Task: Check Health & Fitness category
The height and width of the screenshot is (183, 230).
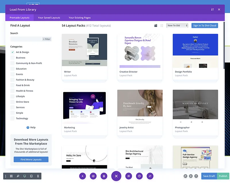Action: [13, 91]
